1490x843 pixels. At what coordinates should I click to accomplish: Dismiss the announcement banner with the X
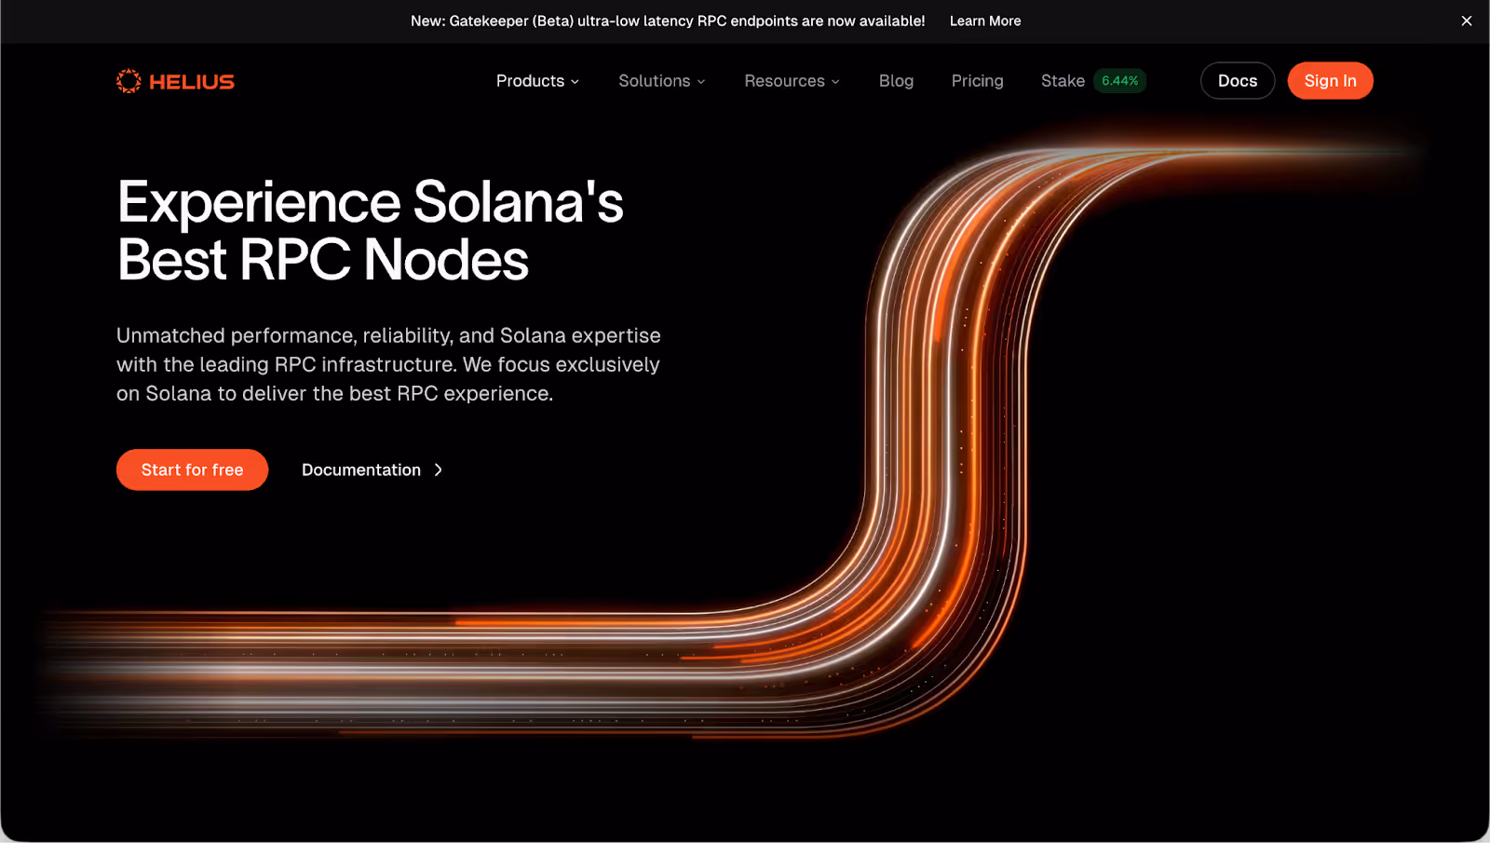1467,20
